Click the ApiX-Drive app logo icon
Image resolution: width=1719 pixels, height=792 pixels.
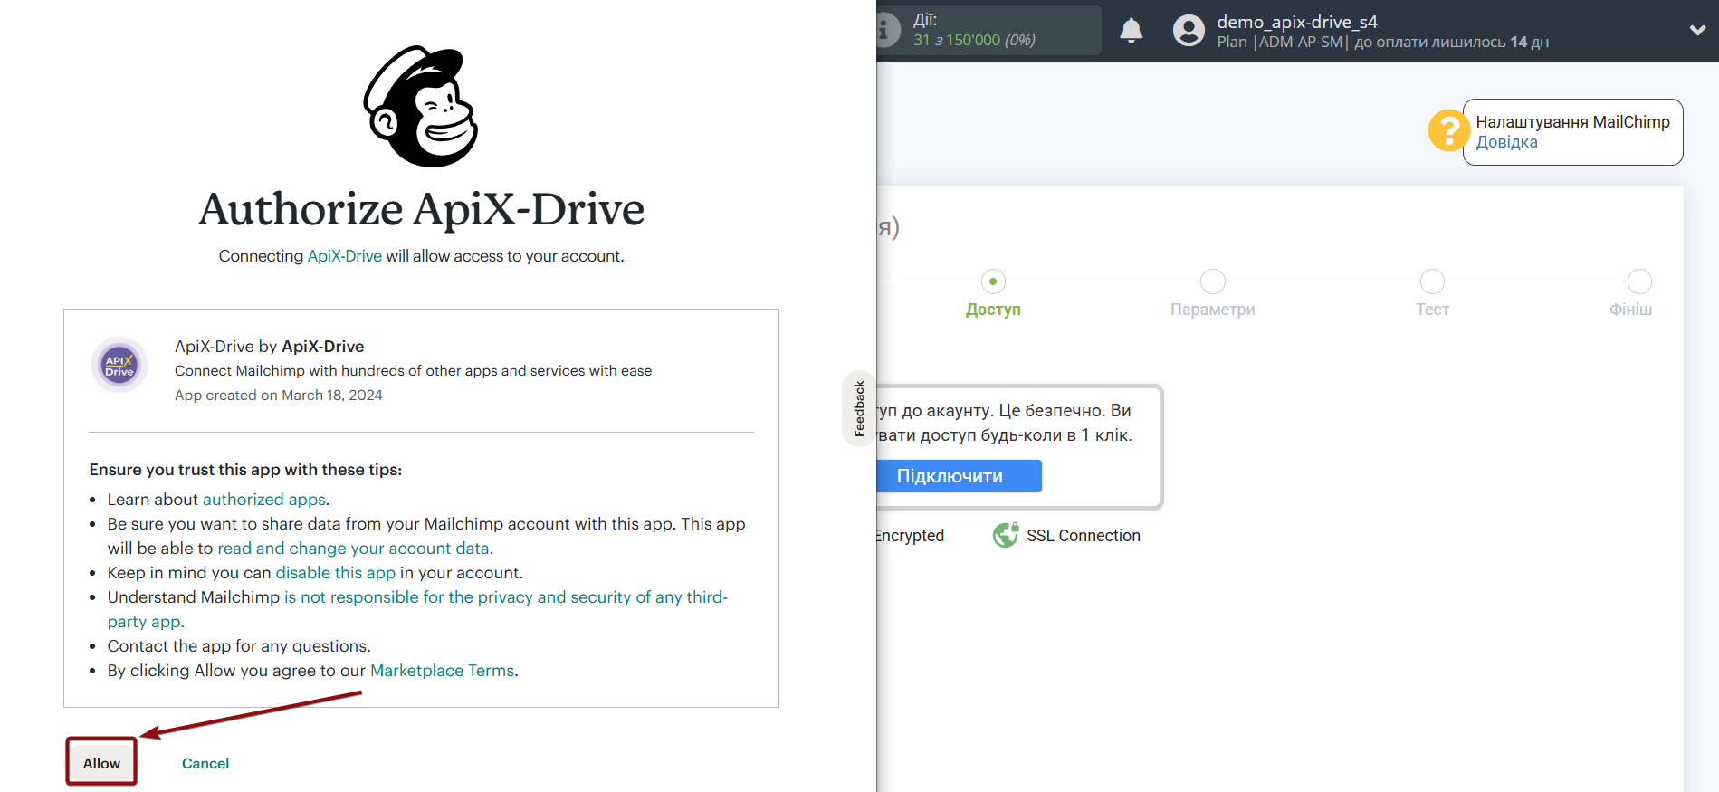[x=119, y=366]
